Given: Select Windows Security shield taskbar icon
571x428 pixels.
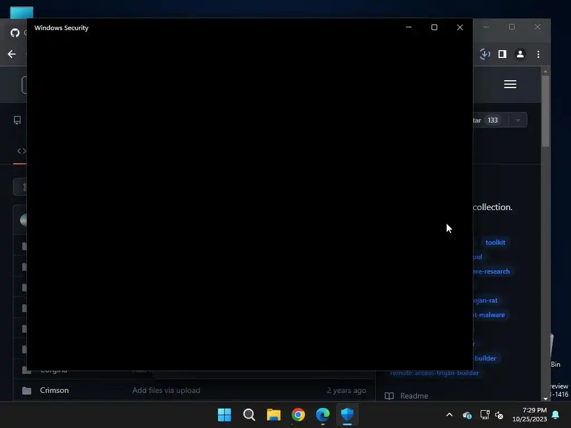Looking at the screenshot, I should click(347, 415).
